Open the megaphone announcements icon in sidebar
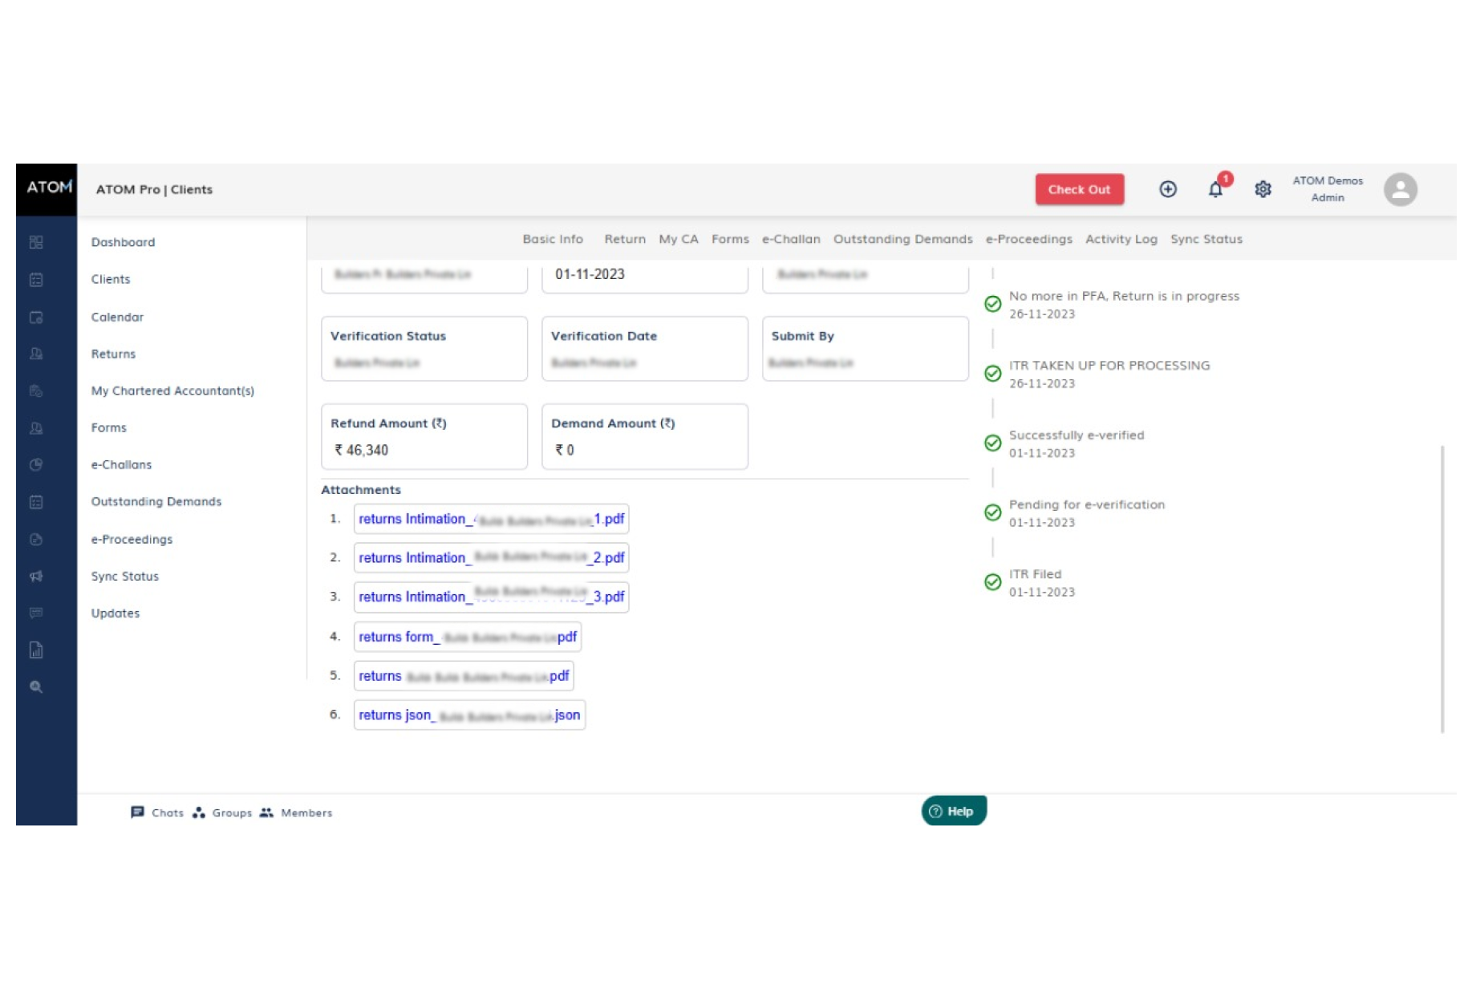 tap(35, 577)
